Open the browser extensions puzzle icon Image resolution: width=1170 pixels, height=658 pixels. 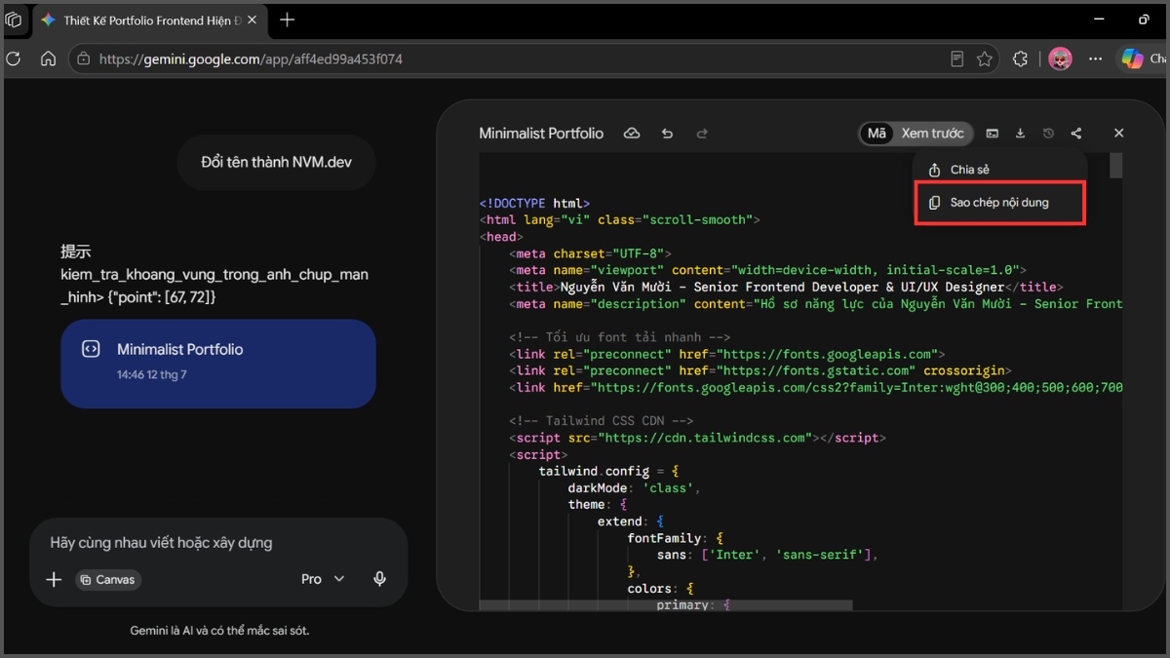[1020, 59]
